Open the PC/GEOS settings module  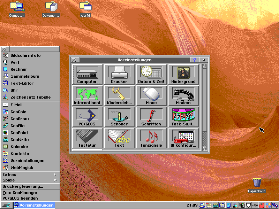(87, 117)
